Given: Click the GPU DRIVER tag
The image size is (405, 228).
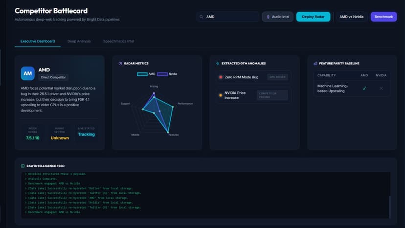Looking at the screenshot, I should coord(277,77).
